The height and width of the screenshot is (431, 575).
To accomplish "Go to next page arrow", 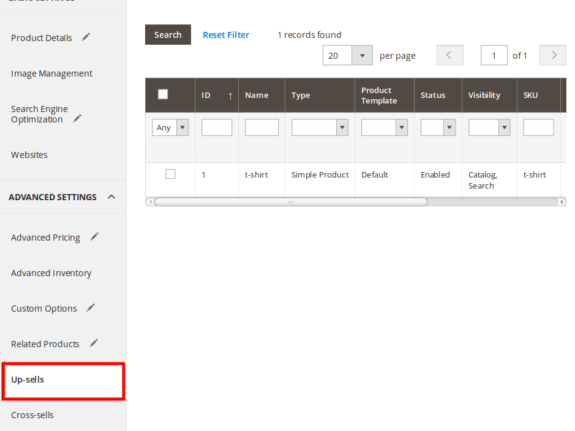I will [x=554, y=55].
